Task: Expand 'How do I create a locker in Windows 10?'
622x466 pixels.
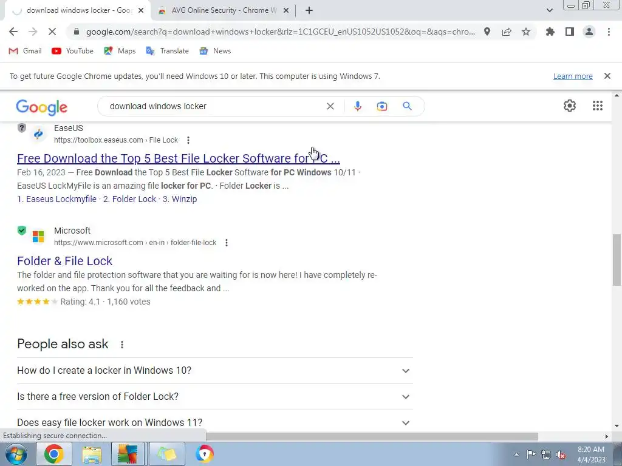Action: (x=214, y=371)
